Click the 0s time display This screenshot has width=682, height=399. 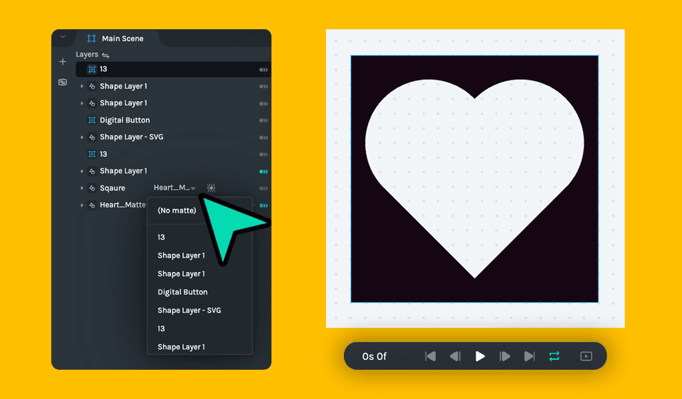coord(375,356)
